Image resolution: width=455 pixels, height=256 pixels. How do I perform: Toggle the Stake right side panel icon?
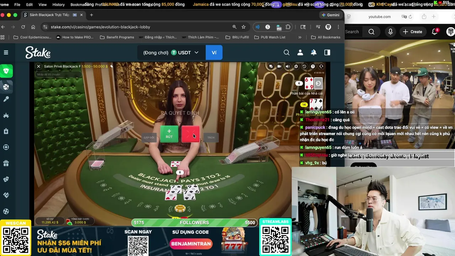(327, 53)
